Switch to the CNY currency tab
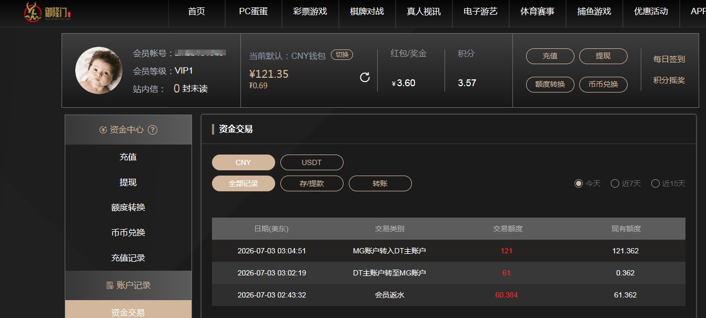The image size is (706, 318). (244, 162)
